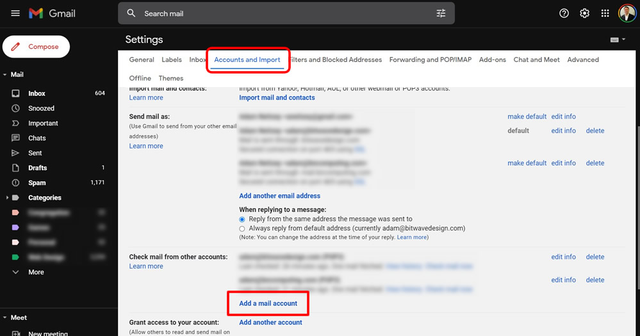The image size is (640, 336).
Task: Click make default for third address
Action: click(527, 163)
